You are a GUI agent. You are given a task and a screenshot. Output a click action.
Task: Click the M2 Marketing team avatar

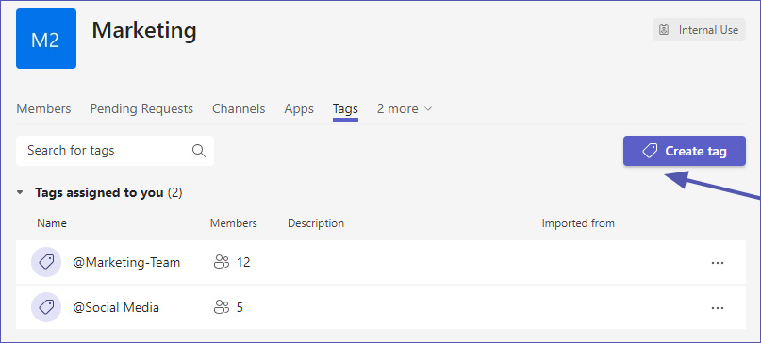tap(46, 39)
